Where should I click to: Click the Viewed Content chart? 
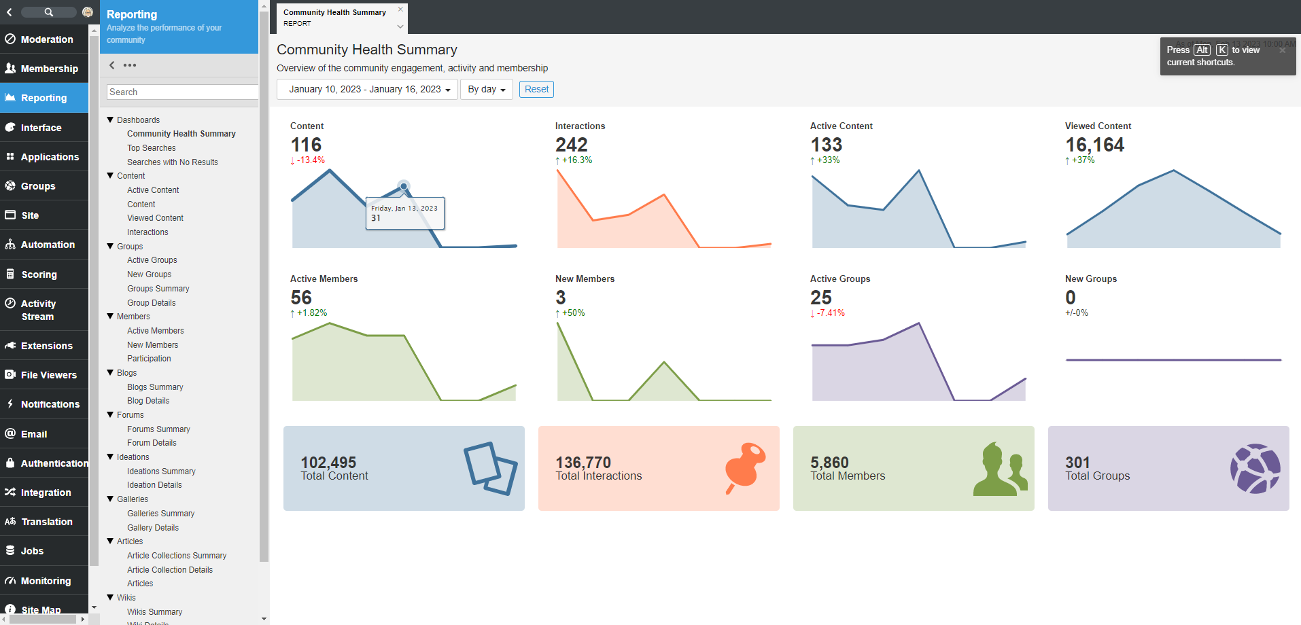tap(1173, 209)
